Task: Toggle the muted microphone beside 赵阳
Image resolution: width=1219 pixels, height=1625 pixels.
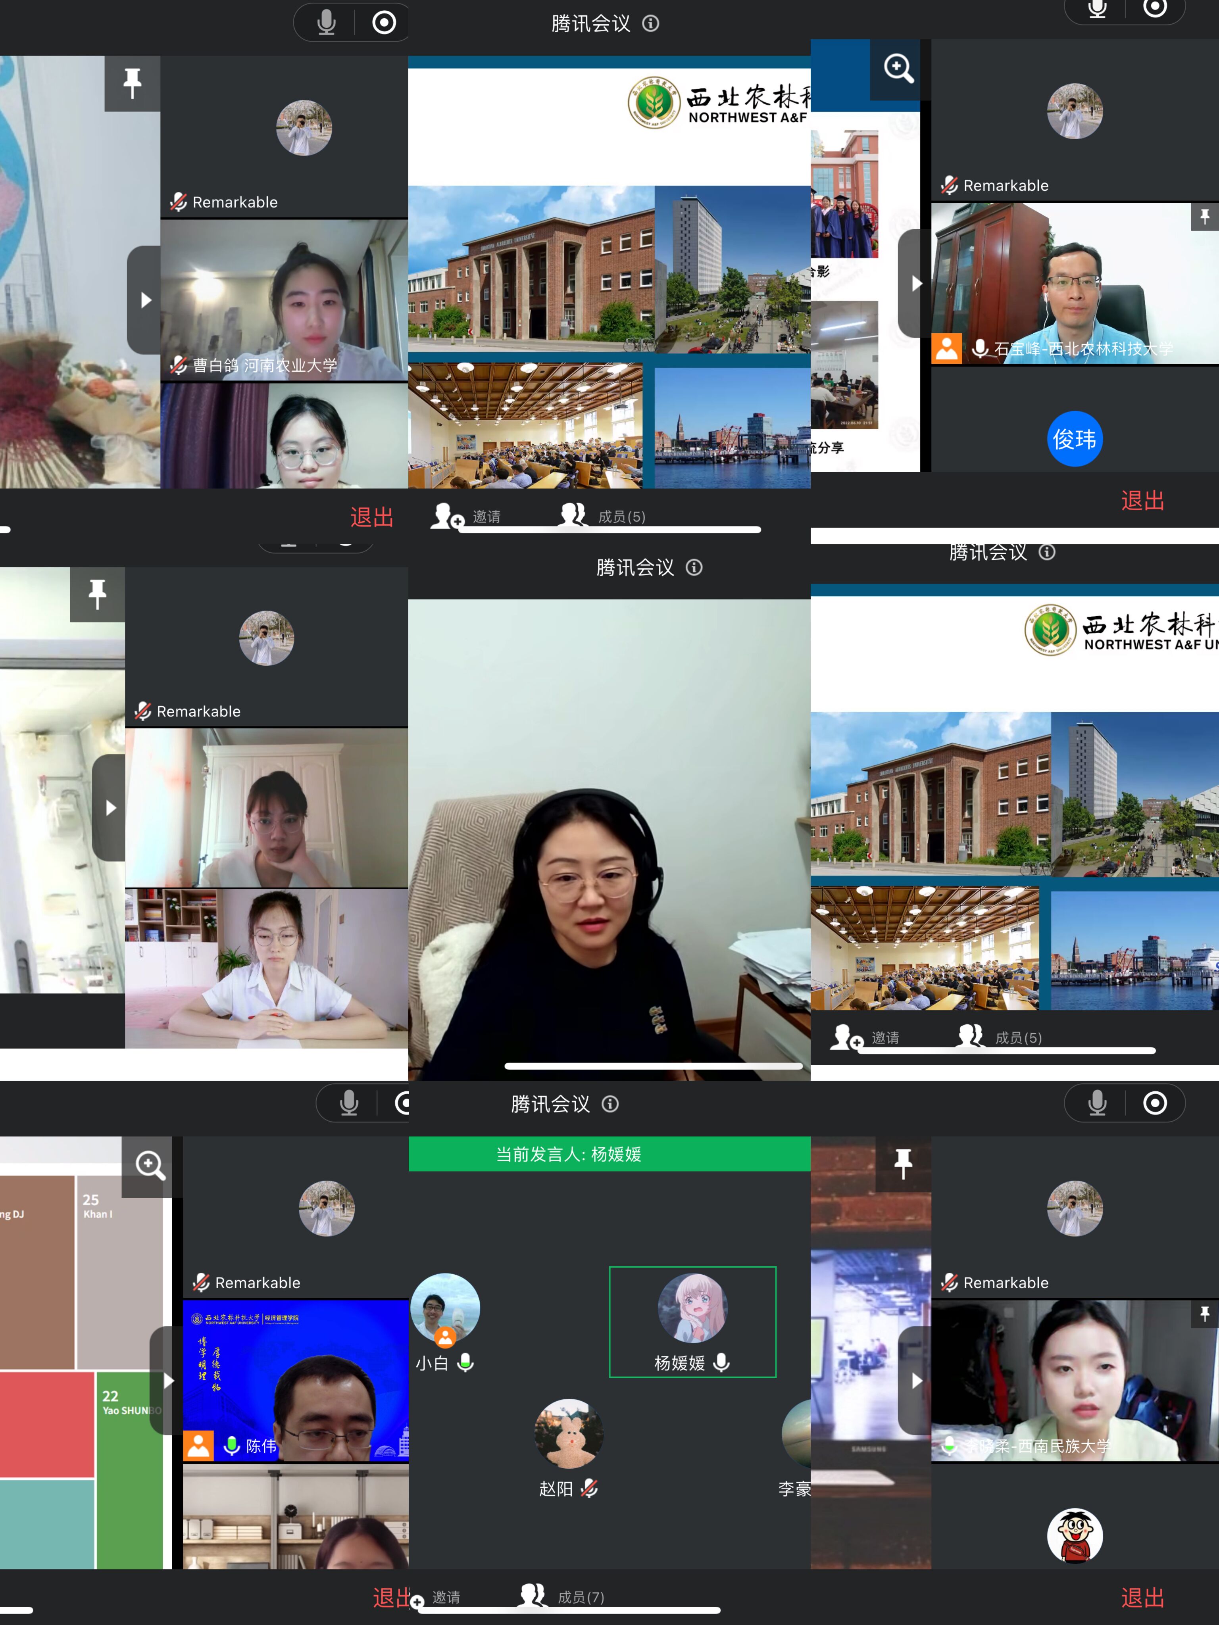Action: (589, 1489)
